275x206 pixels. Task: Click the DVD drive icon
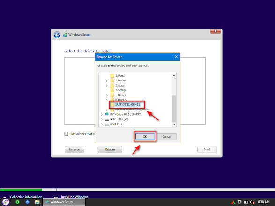point(107,114)
